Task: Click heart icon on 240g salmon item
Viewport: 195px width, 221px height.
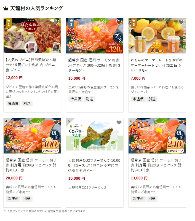Action: coord(181,122)
